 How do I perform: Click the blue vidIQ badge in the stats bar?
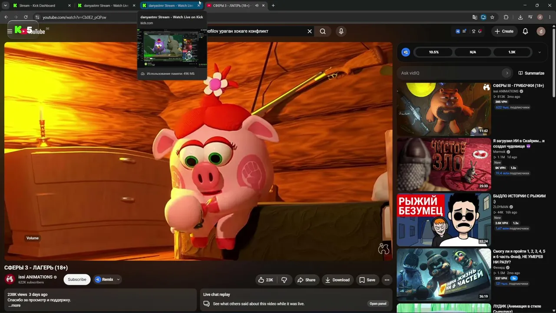click(x=406, y=52)
